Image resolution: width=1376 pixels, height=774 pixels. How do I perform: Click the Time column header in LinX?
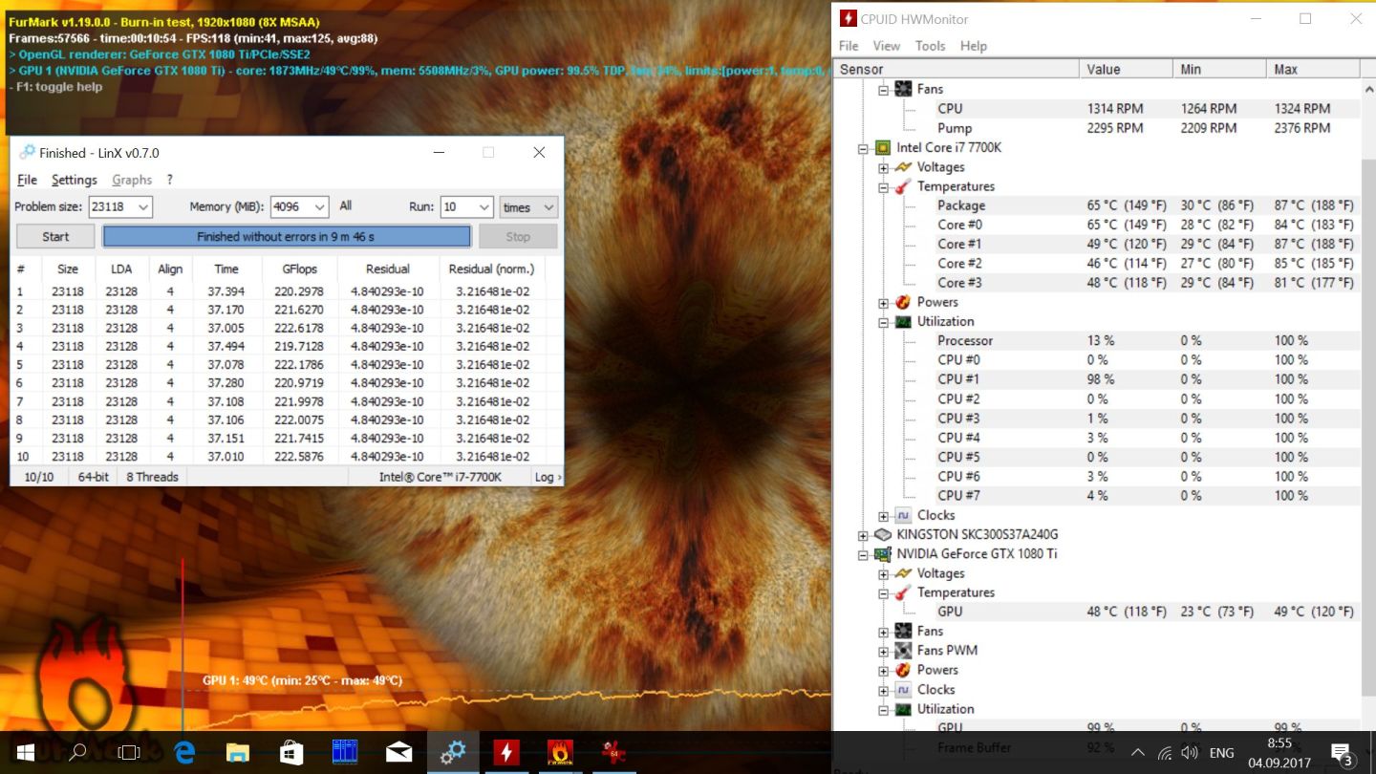(226, 269)
